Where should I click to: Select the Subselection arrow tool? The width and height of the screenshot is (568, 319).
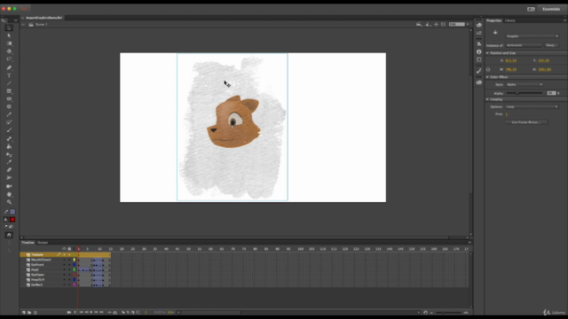[9, 35]
